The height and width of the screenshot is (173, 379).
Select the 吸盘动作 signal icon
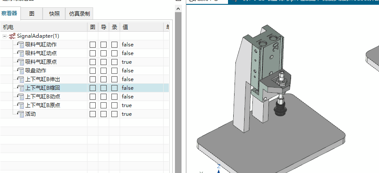tap(21, 71)
